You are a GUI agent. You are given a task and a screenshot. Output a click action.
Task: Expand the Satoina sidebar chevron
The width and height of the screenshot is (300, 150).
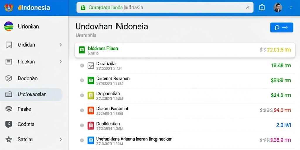[x=61, y=139]
